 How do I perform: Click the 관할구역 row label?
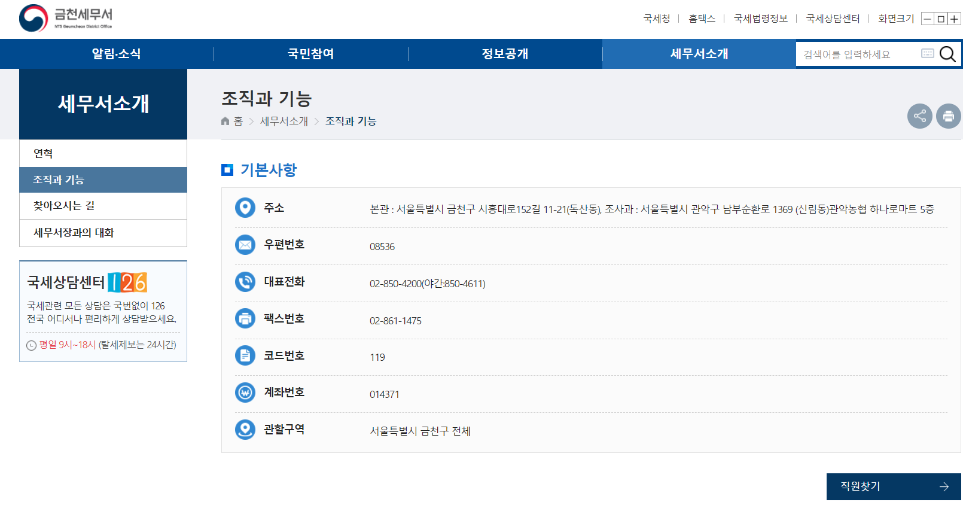pyautogui.click(x=284, y=429)
